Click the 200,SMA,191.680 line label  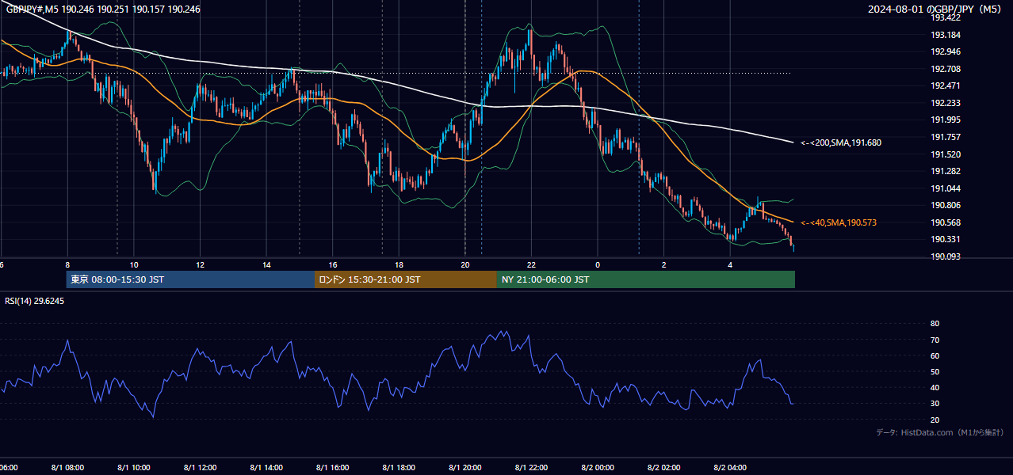click(x=841, y=143)
